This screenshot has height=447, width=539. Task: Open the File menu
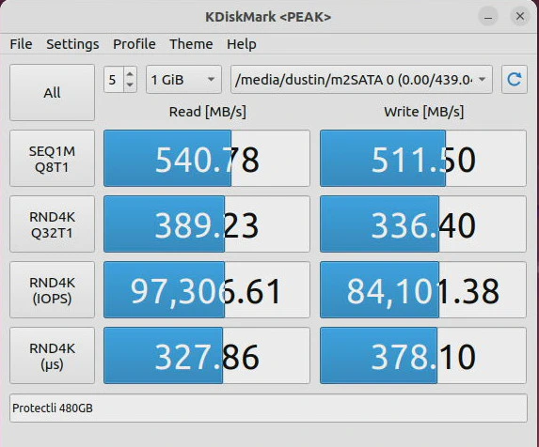[21, 44]
